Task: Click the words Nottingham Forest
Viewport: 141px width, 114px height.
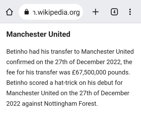Action: coord(70,104)
